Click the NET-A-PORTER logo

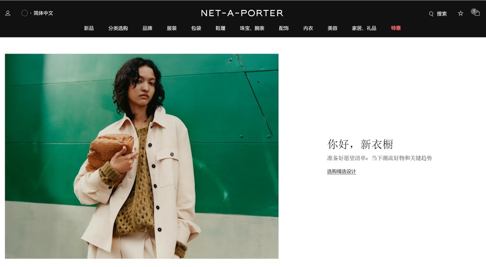(242, 13)
